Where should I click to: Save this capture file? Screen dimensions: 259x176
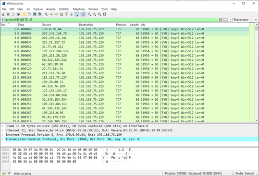click(30, 14)
